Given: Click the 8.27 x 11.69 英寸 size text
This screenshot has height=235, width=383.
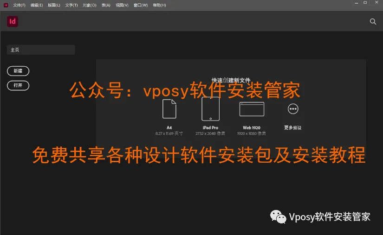Looking at the screenshot, I should coord(169,133).
